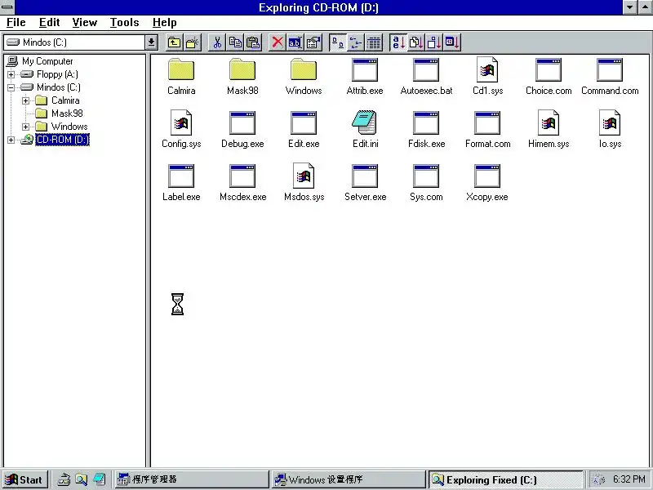The height and width of the screenshot is (490, 653).
Task: Select Choice.com file icon
Action: coord(549,77)
